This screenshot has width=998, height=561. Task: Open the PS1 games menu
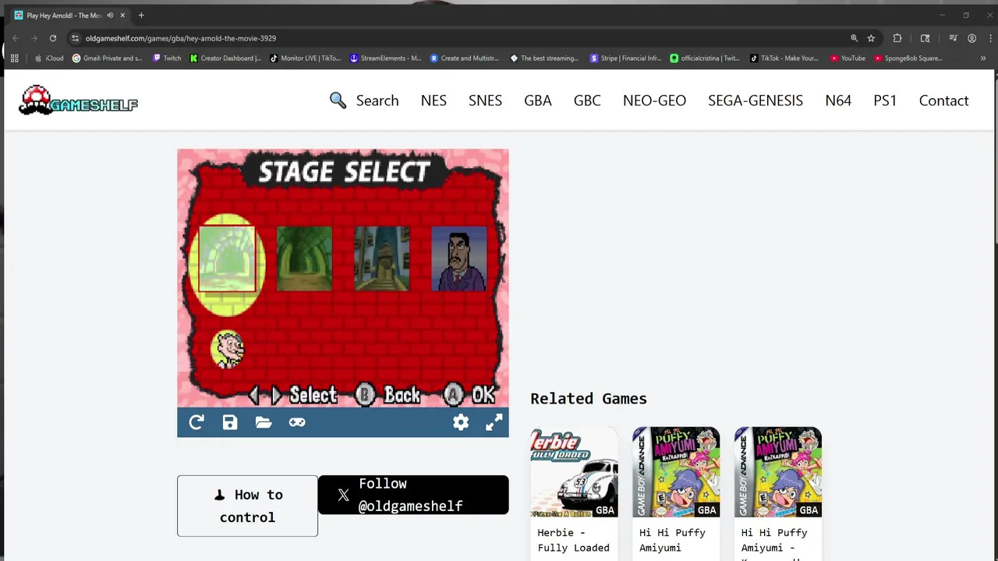pyautogui.click(x=885, y=101)
